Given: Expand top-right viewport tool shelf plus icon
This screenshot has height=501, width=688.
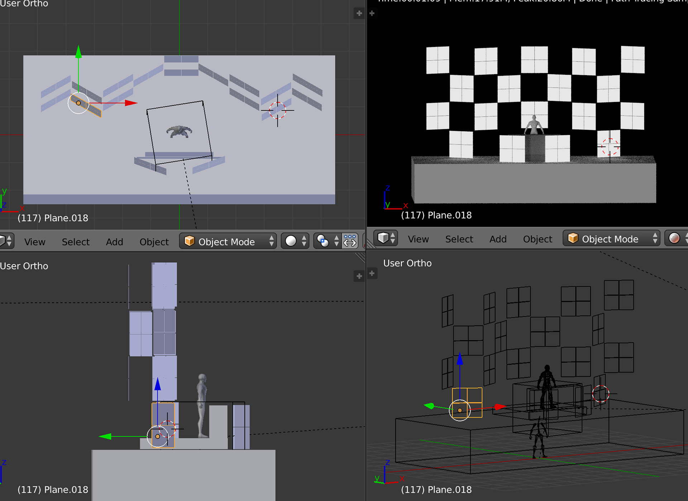Looking at the screenshot, I should coord(372,14).
